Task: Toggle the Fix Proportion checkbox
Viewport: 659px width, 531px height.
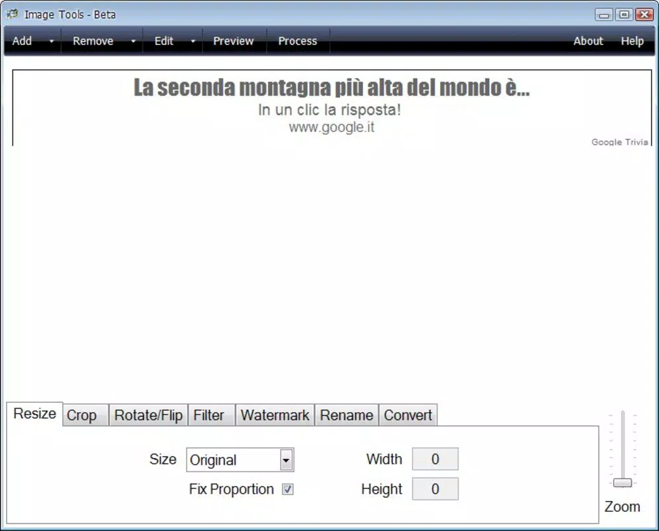Action: click(x=287, y=489)
